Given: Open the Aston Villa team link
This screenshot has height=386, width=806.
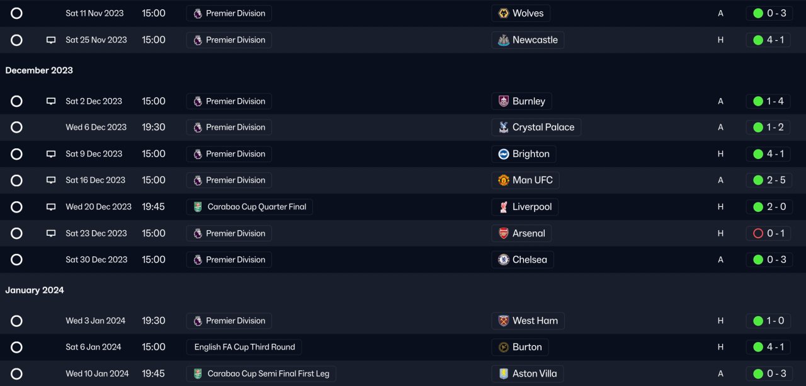Looking at the screenshot, I should point(534,373).
